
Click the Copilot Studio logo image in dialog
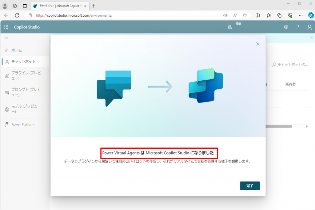206,86
